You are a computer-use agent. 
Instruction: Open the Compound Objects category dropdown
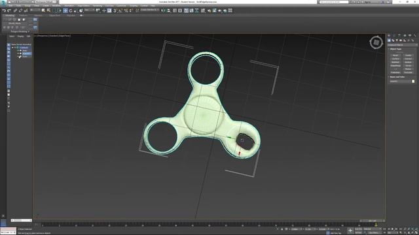(x=402, y=45)
